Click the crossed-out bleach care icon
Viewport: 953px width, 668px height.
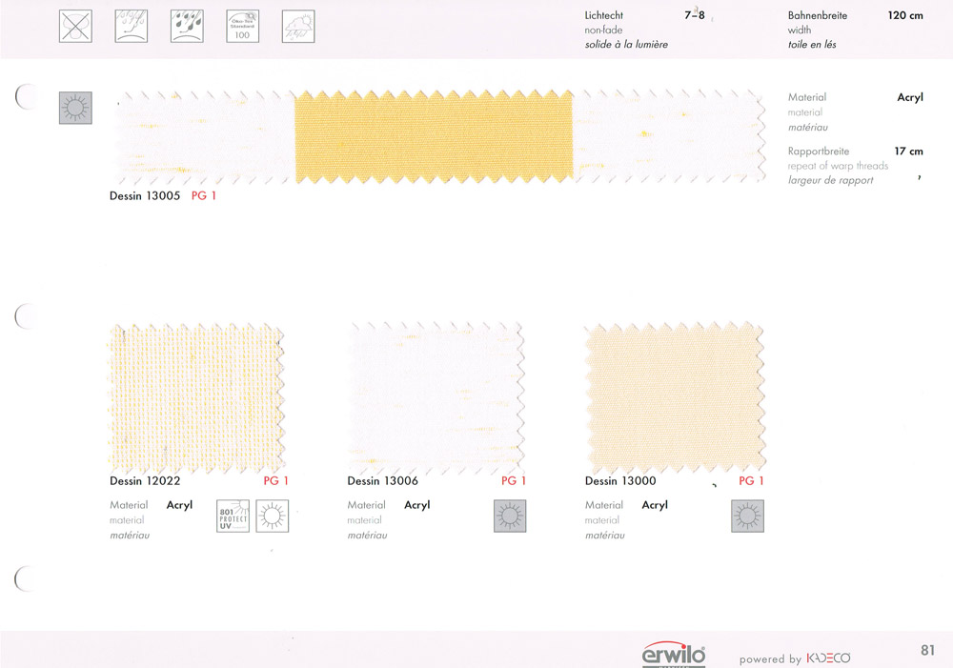click(x=75, y=26)
